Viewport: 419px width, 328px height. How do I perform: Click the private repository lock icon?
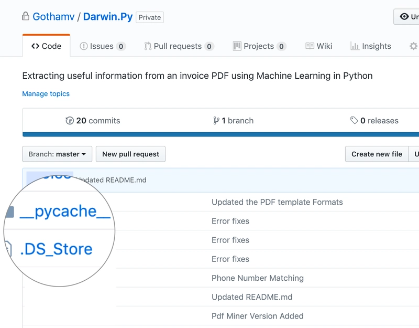coord(25,16)
